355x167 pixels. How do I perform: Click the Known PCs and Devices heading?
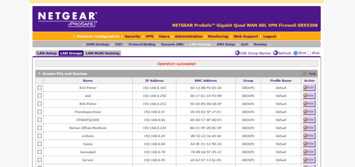[x=65, y=74]
